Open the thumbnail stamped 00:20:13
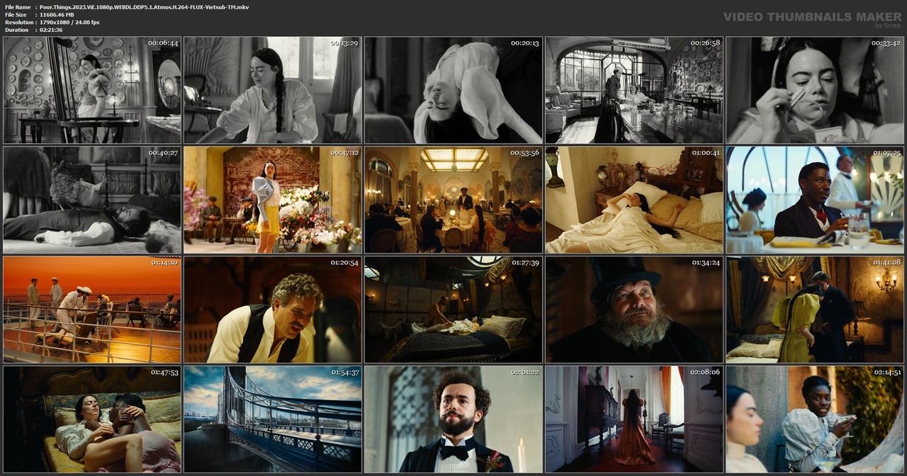The width and height of the screenshot is (907, 476). (453, 90)
